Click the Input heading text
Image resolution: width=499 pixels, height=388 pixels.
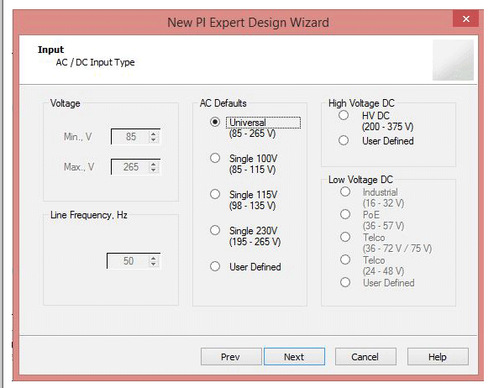(51, 50)
